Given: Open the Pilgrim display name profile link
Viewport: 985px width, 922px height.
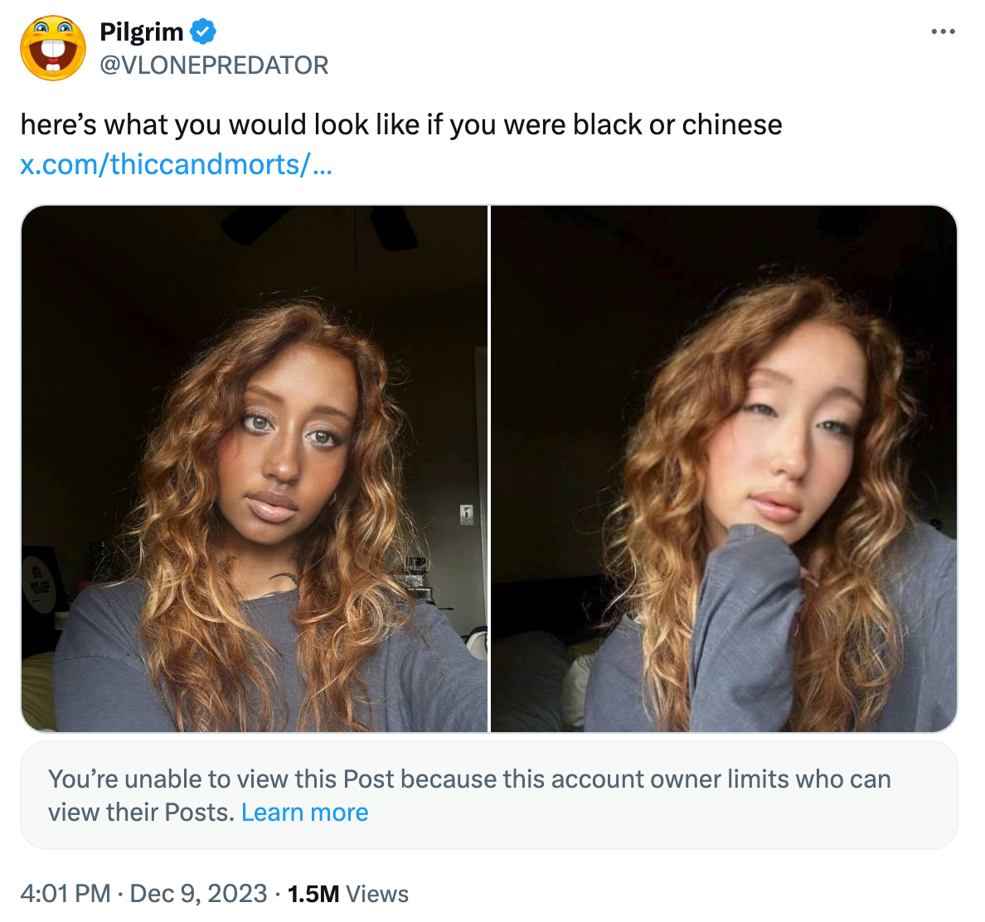Looking at the screenshot, I should click(x=141, y=32).
